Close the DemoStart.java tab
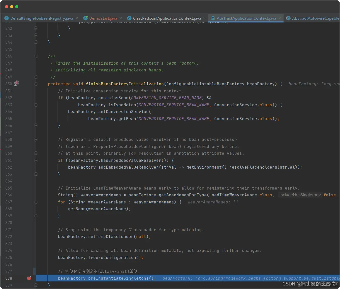Viewport: 340px width, 289px height. click(x=121, y=18)
